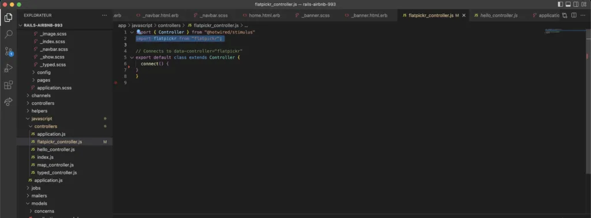Open the Explorer view in activity bar
Screen dimensions: 591x218
coord(8,17)
